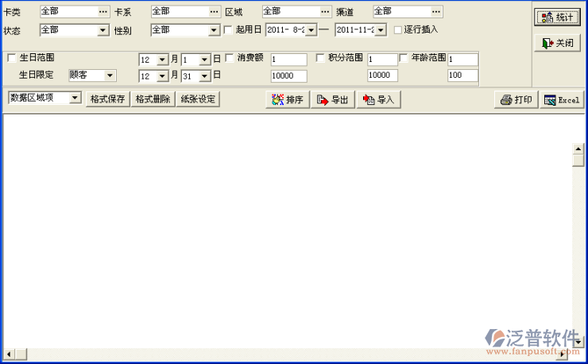Click the horizontal scrollbar right arrow
Viewport: 588px width, 364px height.
point(562,354)
